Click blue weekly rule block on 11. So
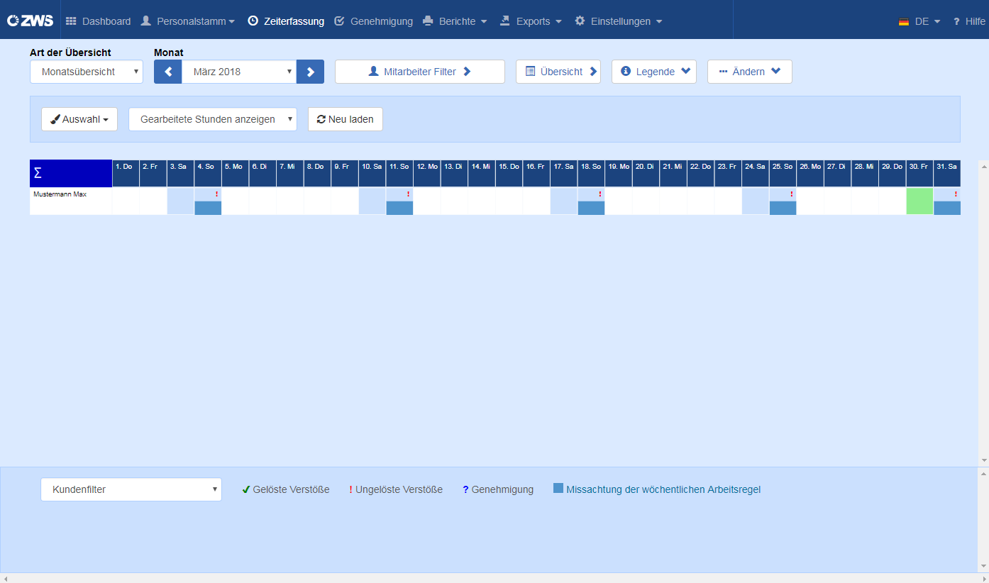The image size is (989, 583). [x=399, y=208]
